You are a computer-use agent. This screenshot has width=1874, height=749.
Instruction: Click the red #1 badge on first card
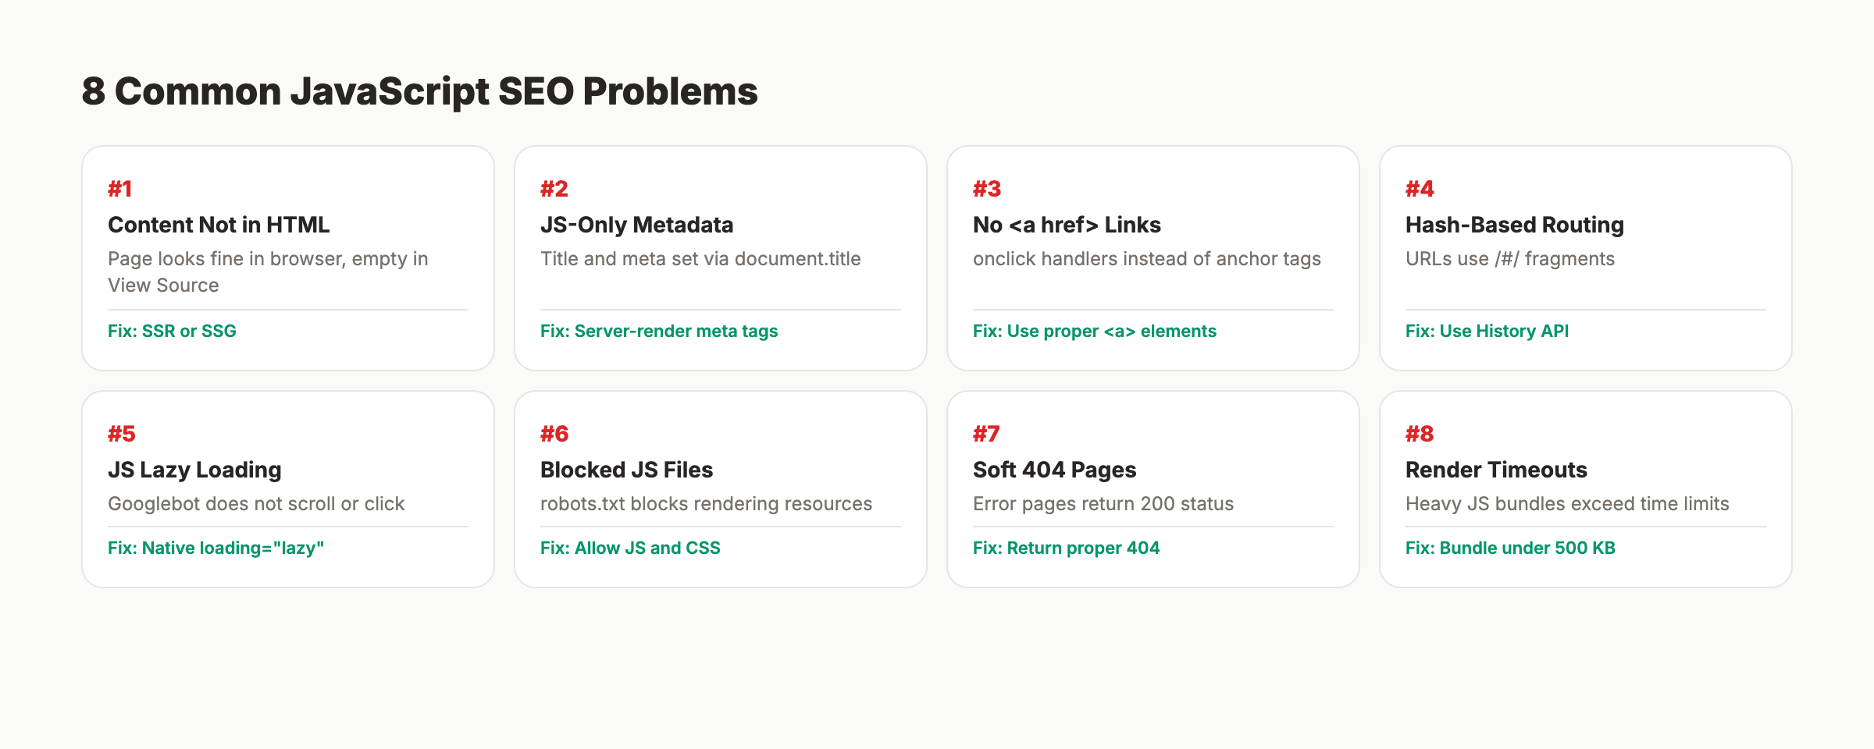[119, 188]
